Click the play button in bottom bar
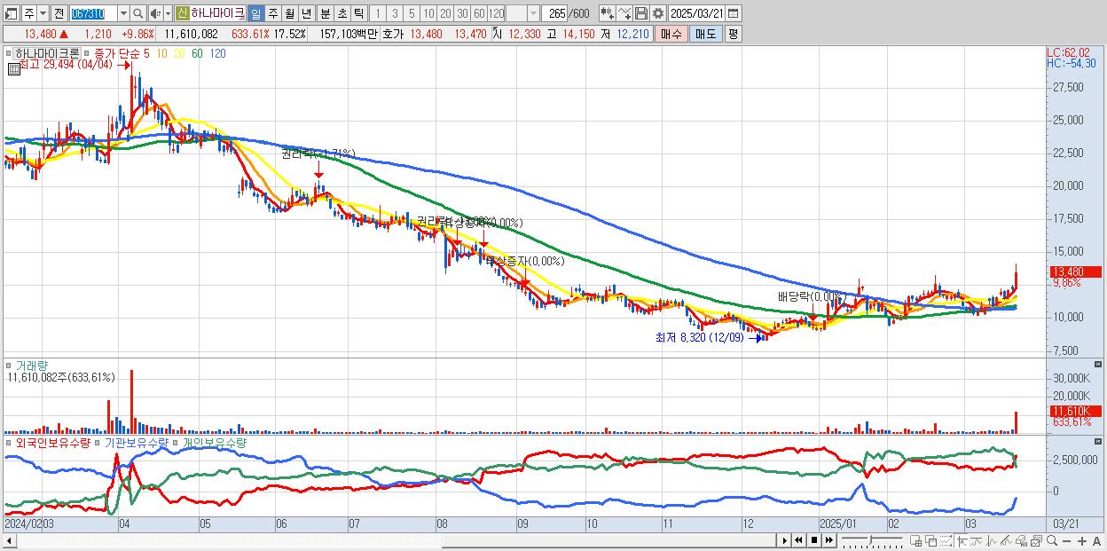The height and width of the screenshot is (551, 1107). [x=785, y=540]
